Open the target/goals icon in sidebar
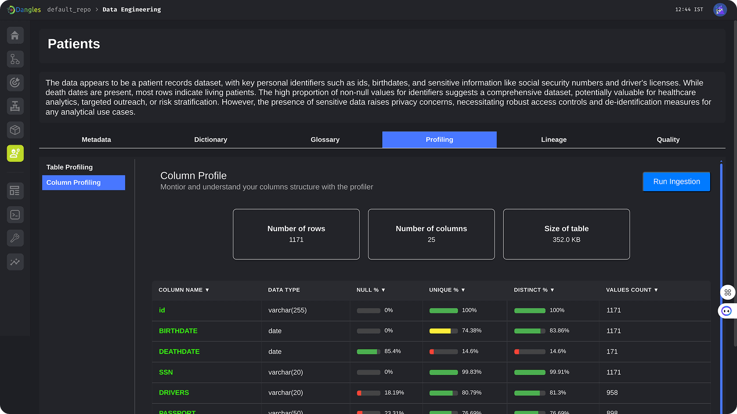The width and height of the screenshot is (737, 414). coord(15,82)
